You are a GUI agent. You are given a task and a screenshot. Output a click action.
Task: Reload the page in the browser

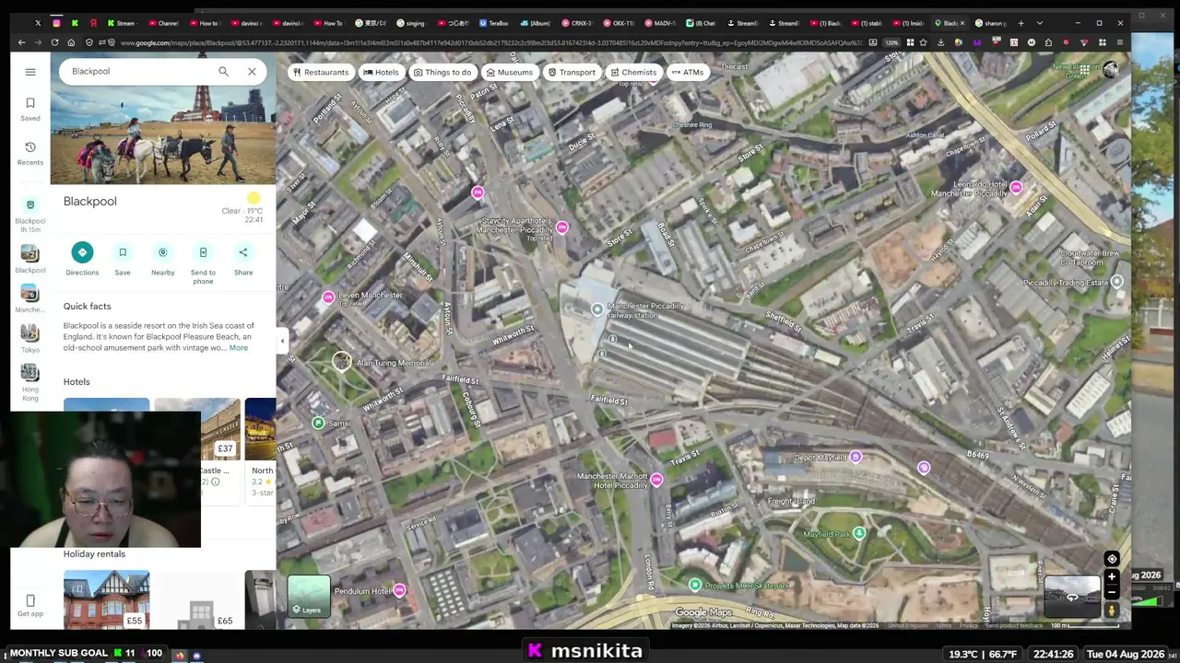click(54, 42)
